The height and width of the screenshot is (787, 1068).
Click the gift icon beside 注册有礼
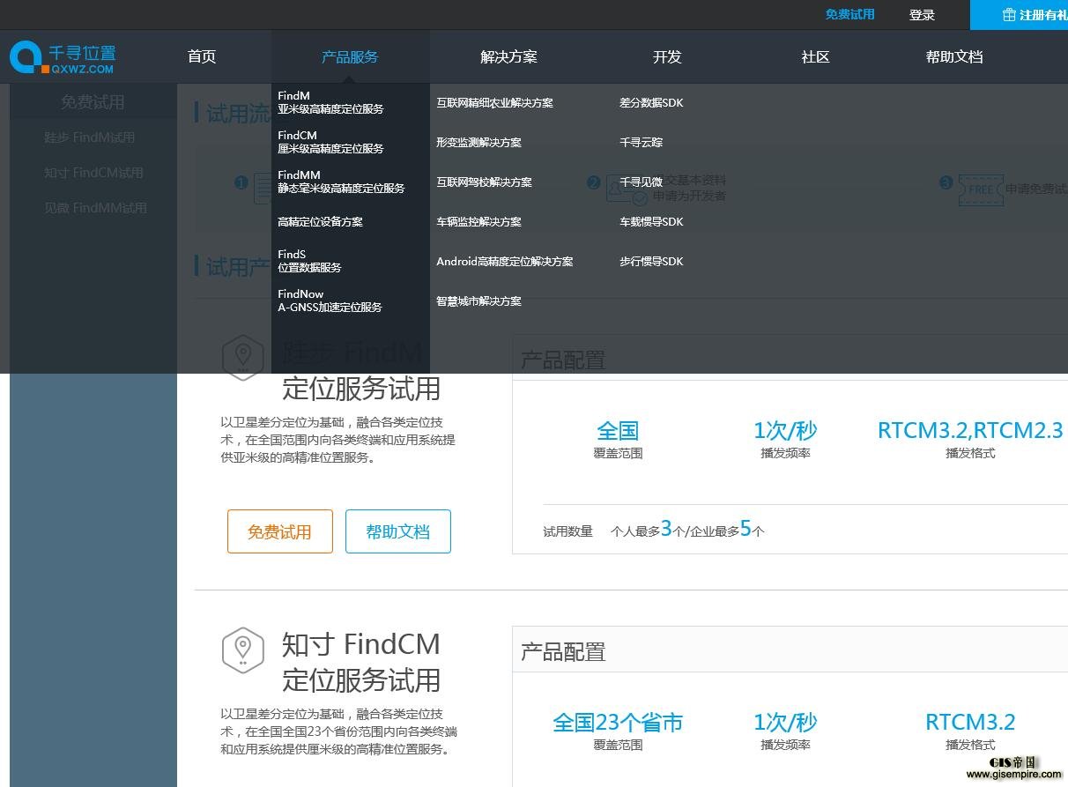tap(1009, 15)
